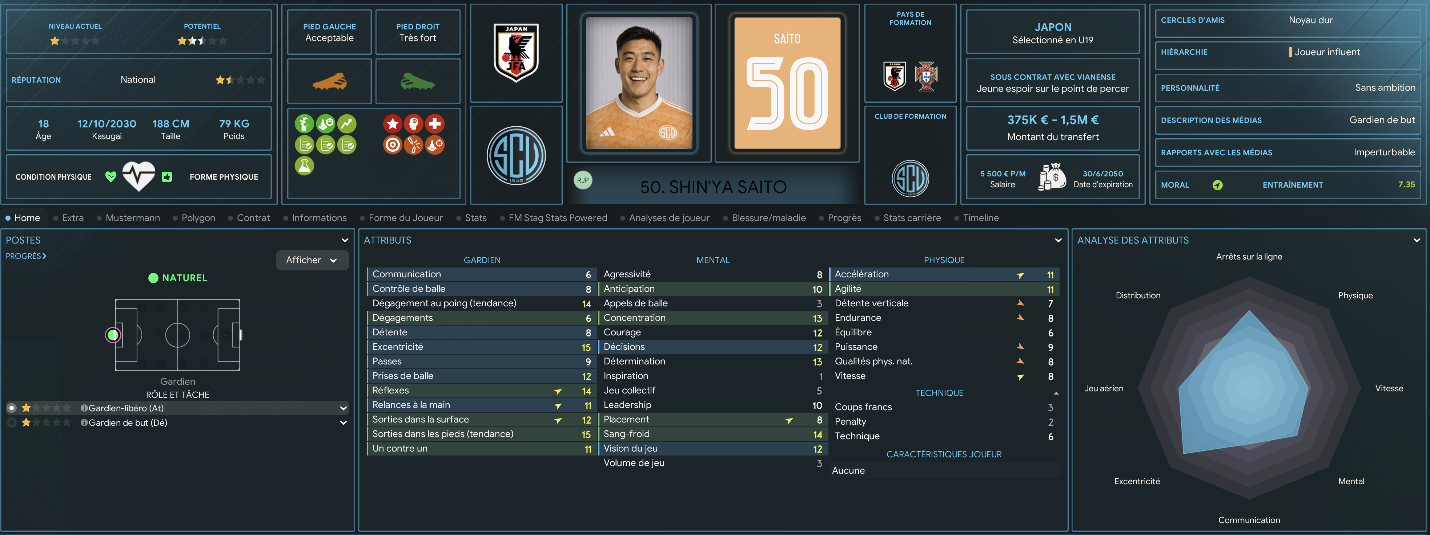Click the RJP badge beside player name
1430x535 pixels.
(x=582, y=180)
